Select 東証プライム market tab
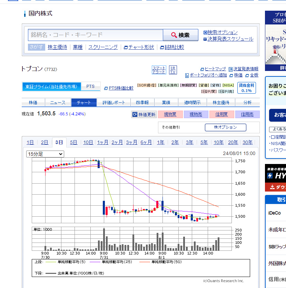This screenshot has width=286, height=288. coord(51,86)
